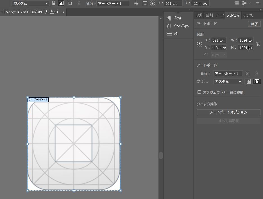Image resolution: width=263 pixels, height=199 pixels.
Task: Click the reference point grid in Properties panel
Action: pos(199,44)
